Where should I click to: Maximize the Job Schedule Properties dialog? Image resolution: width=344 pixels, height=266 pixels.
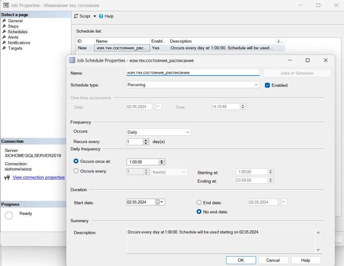308,60
